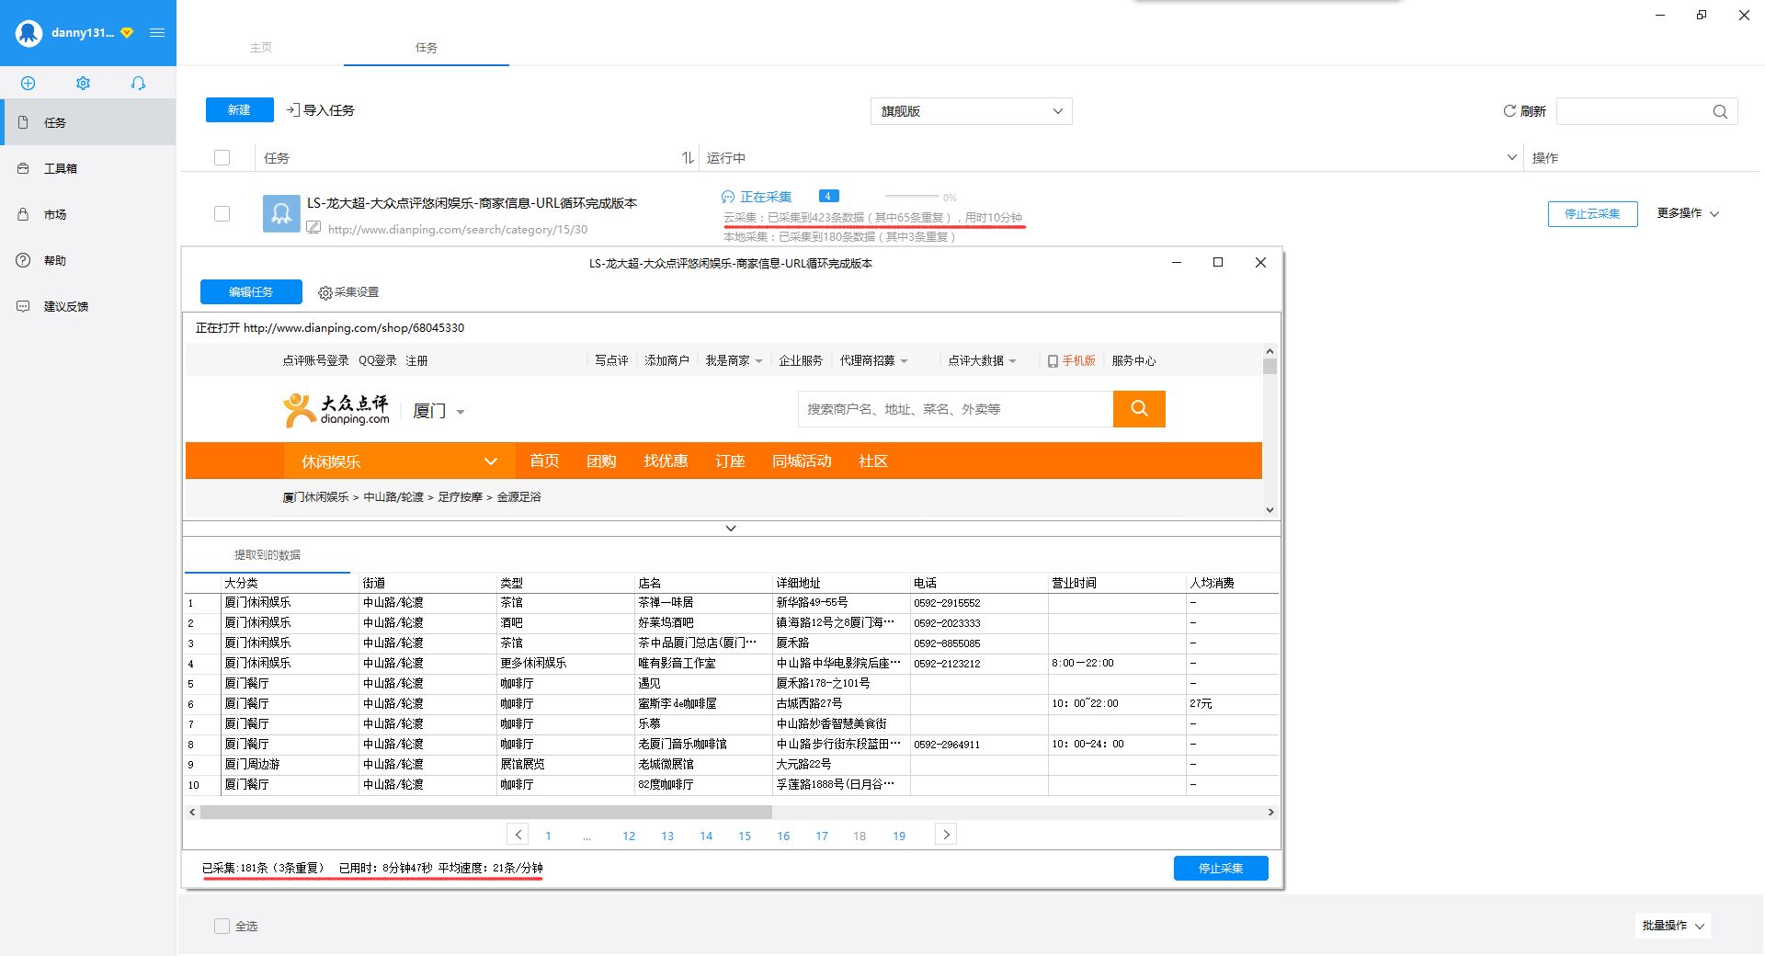Click 编辑任务 button in collection window
The height and width of the screenshot is (956, 1765).
click(x=251, y=292)
